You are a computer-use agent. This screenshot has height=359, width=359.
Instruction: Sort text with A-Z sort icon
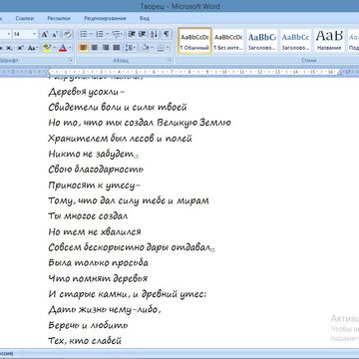pos(155,34)
